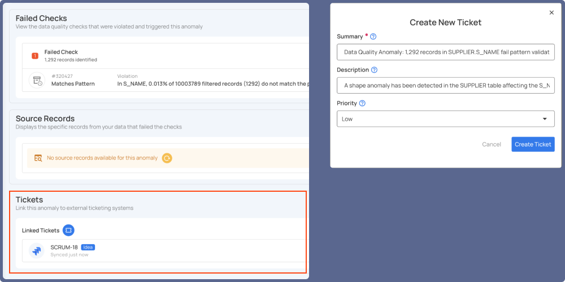Viewport: 565px width, 282px height.
Task: Click inside the Summary text field
Action: (x=445, y=52)
